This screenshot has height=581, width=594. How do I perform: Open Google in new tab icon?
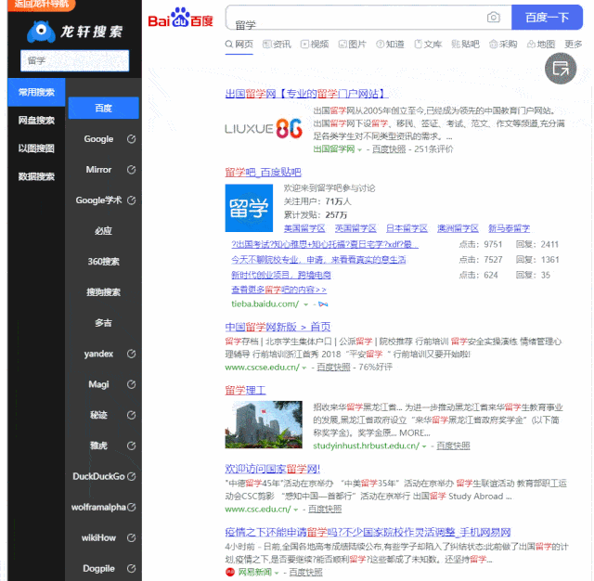point(131,139)
